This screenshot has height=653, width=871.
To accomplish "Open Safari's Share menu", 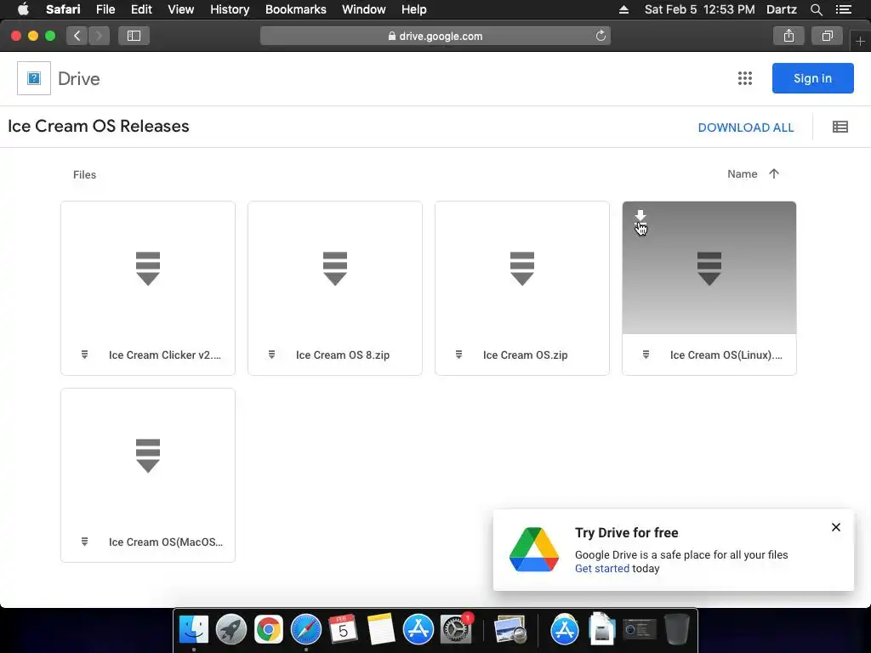I will click(788, 36).
